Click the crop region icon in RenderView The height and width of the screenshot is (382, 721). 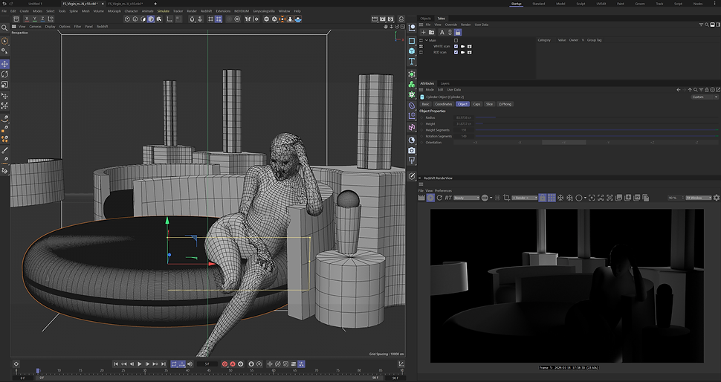point(506,198)
